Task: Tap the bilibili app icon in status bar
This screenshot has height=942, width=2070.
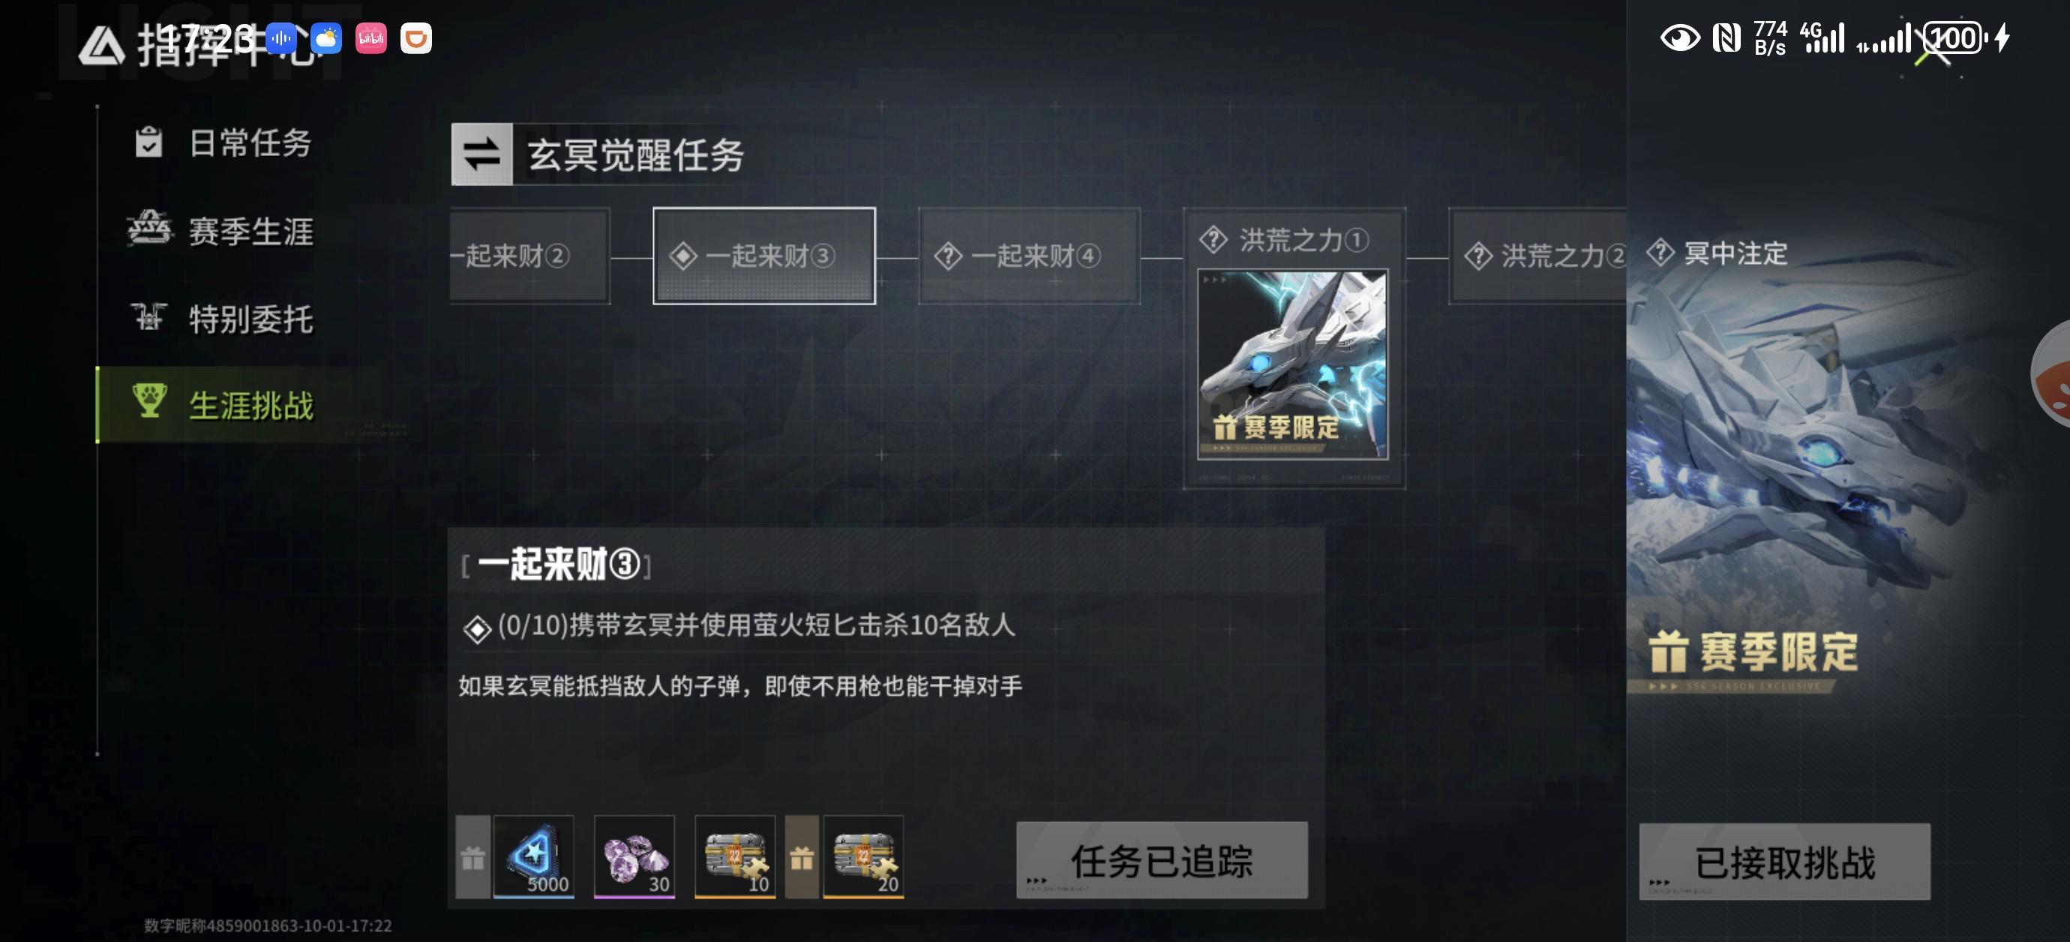Action: coord(371,37)
